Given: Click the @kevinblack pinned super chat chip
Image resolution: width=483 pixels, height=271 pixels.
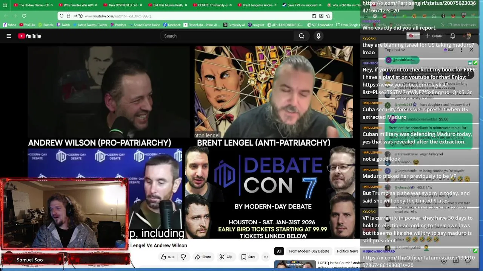Looking at the screenshot, I should tap(402, 60).
